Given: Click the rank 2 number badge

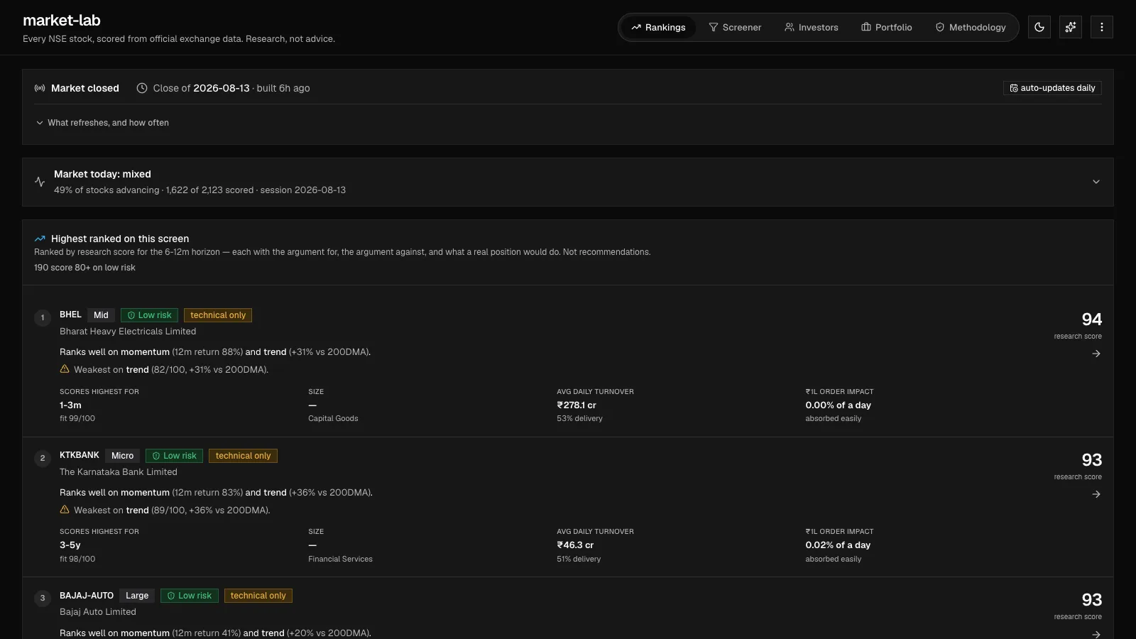Looking at the screenshot, I should coord(43,458).
